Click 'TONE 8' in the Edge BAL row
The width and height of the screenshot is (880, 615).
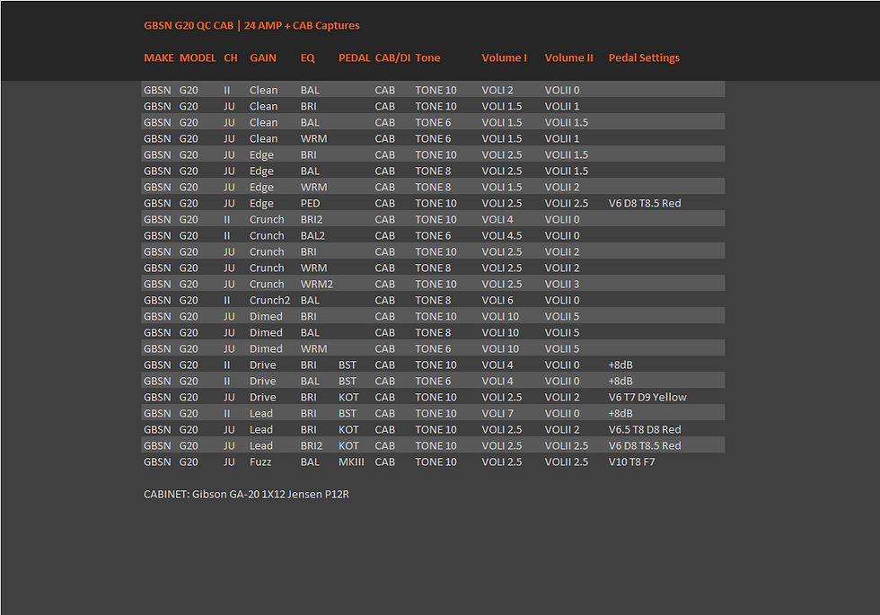(433, 171)
